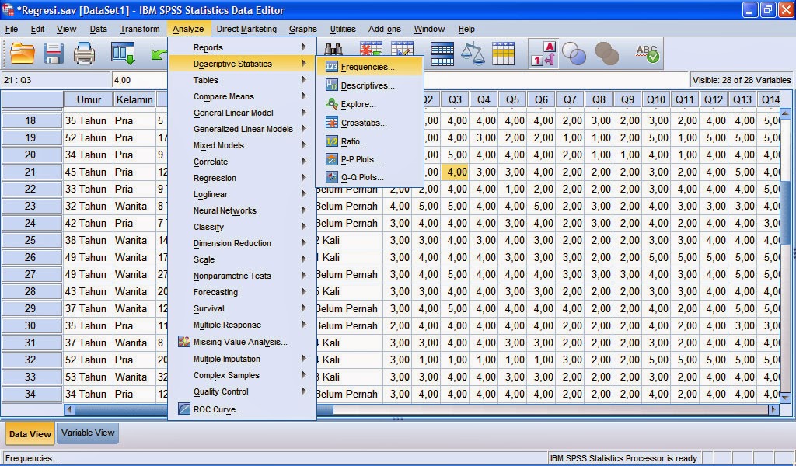
Task: Expand the Nonparametric Tests submenu
Action: click(x=243, y=276)
